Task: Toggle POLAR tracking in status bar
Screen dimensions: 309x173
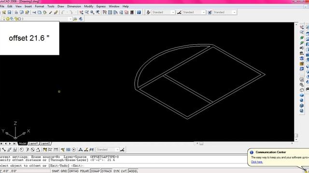Action: point(84,171)
